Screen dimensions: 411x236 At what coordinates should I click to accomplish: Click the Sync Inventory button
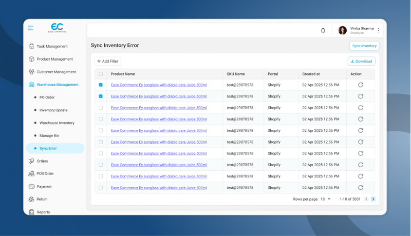coord(364,46)
